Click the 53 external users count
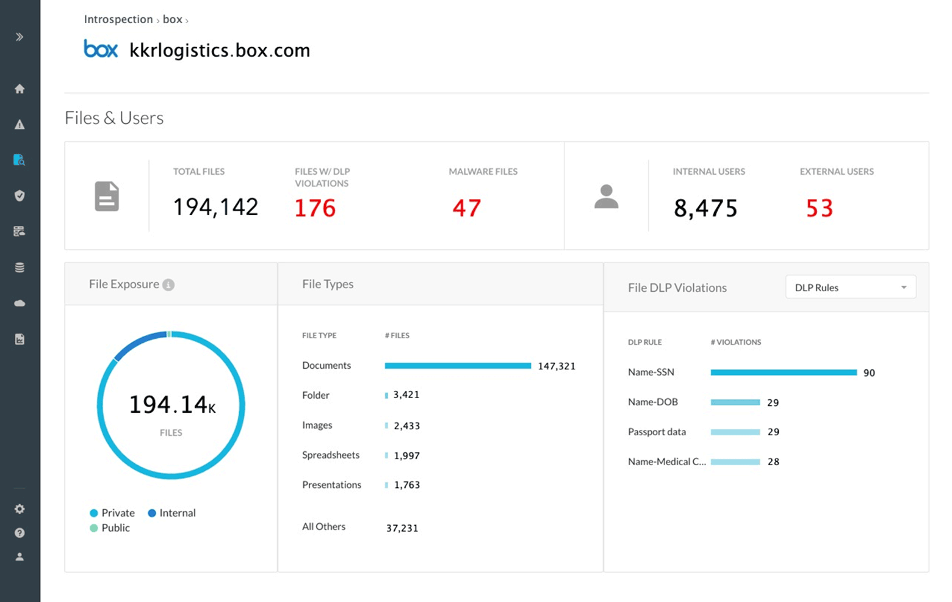The image size is (952, 602). point(820,208)
